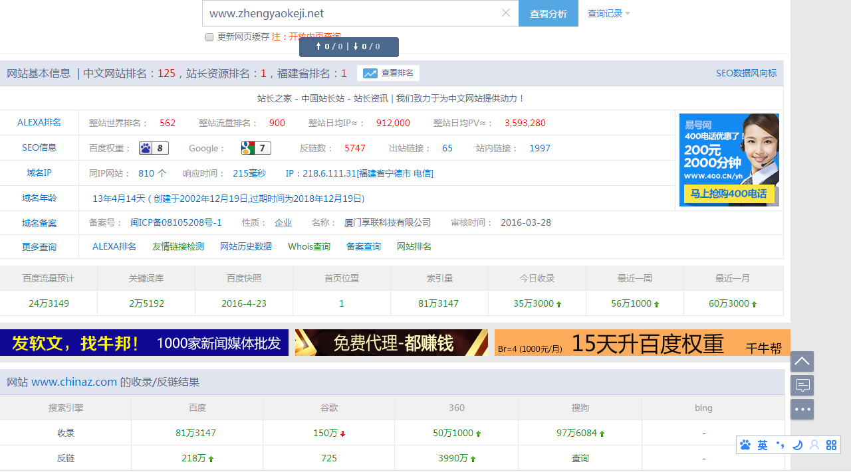851x472 pixels.
Task: Click the last-week value 56万1000
Action: point(631,303)
